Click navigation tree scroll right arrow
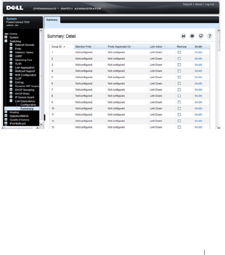225x255 pixels. click(38, 128)
